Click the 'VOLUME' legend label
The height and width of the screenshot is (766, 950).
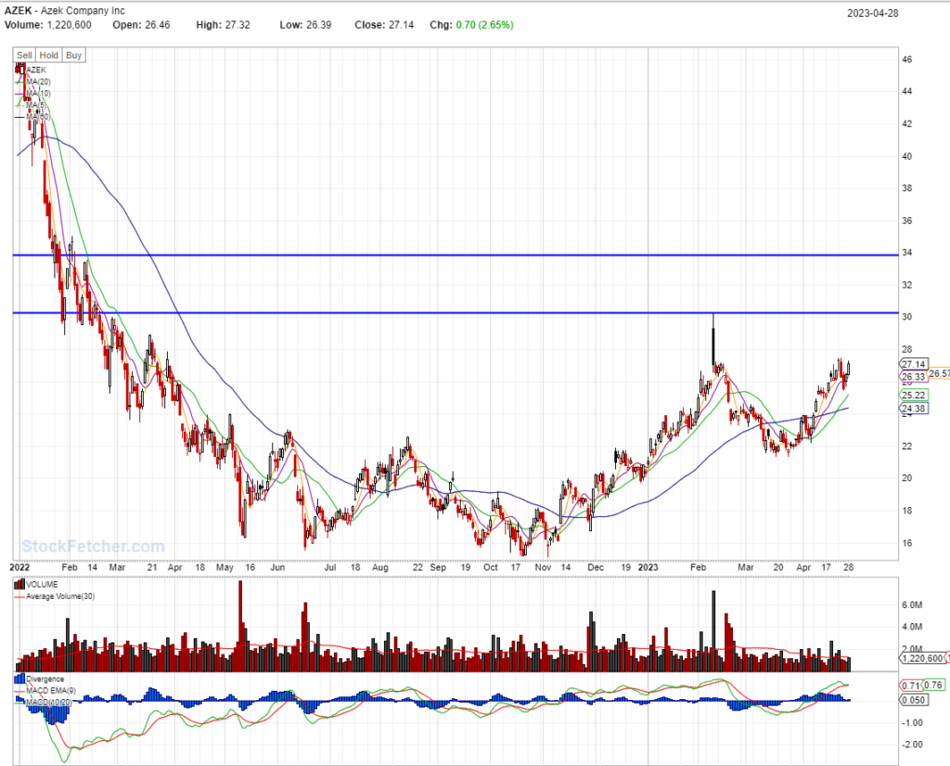pyautogui.click(x=42, y=585)
